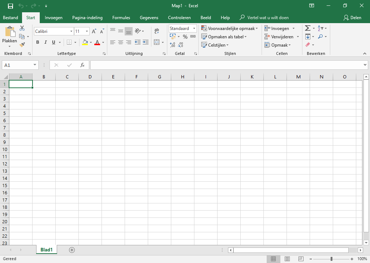Switch to the Pagina-indeling tab
Viewport: 370px width, 263px height.
pos(87,18)
